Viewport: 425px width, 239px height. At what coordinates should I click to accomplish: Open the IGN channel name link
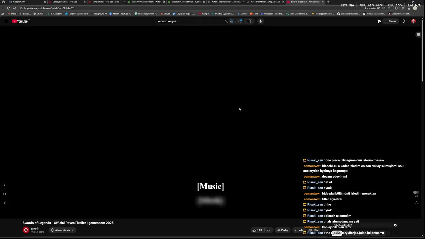pyautogui.click(x=33, y=229)
